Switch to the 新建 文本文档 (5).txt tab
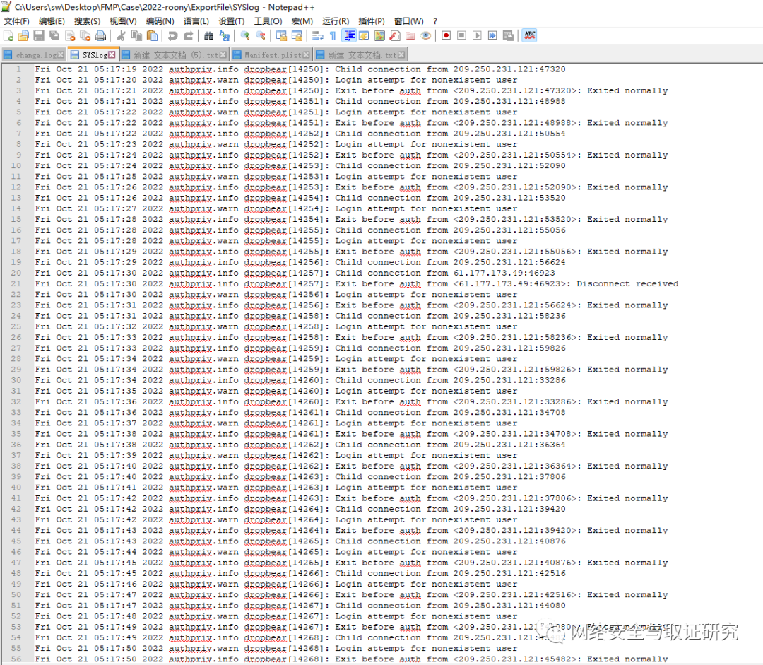The image size is (763, 665). 174,55
